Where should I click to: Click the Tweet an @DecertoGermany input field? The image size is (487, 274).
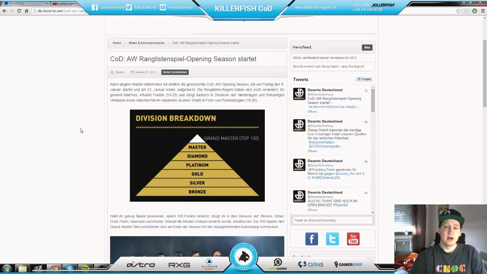[333, 220]
